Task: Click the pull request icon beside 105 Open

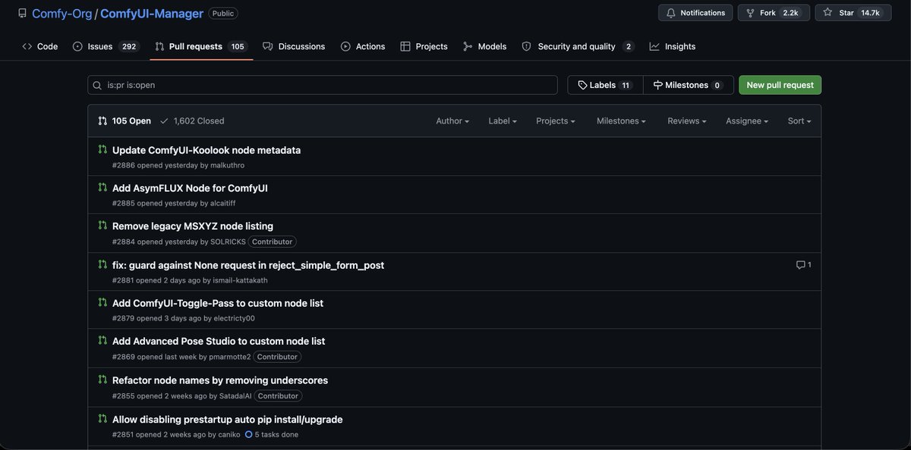Action: [102, 120]
